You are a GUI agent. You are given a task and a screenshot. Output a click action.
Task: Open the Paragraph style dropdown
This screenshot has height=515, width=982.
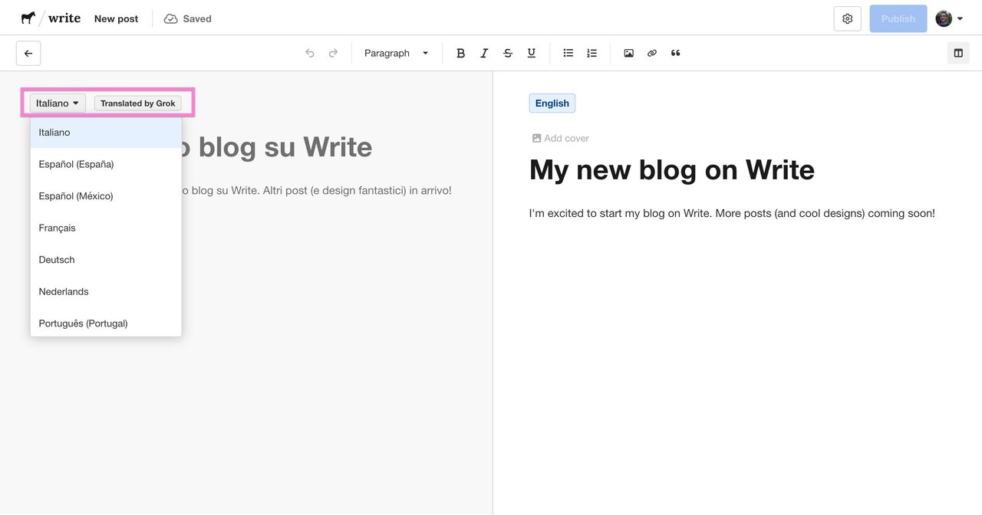point(397,54)
